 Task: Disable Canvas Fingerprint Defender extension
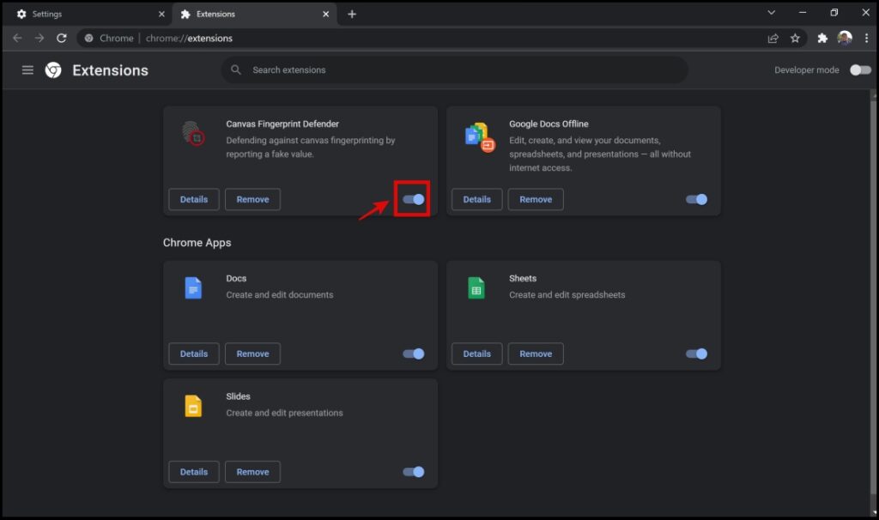point(414,199)
